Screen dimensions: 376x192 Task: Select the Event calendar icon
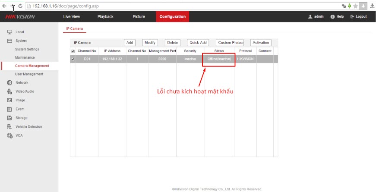point(9,109)
